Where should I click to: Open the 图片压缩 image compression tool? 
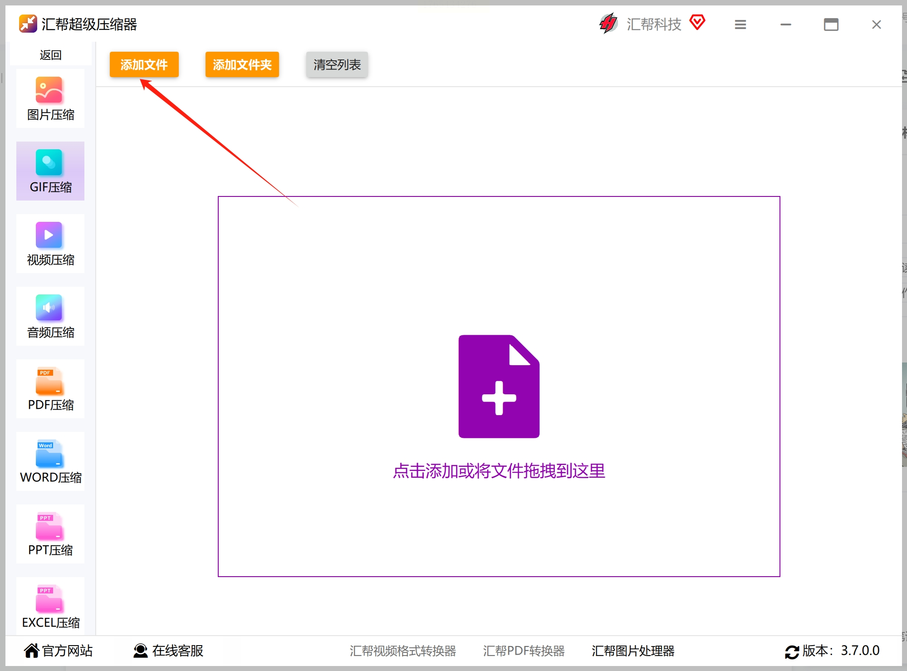point(50,99)
